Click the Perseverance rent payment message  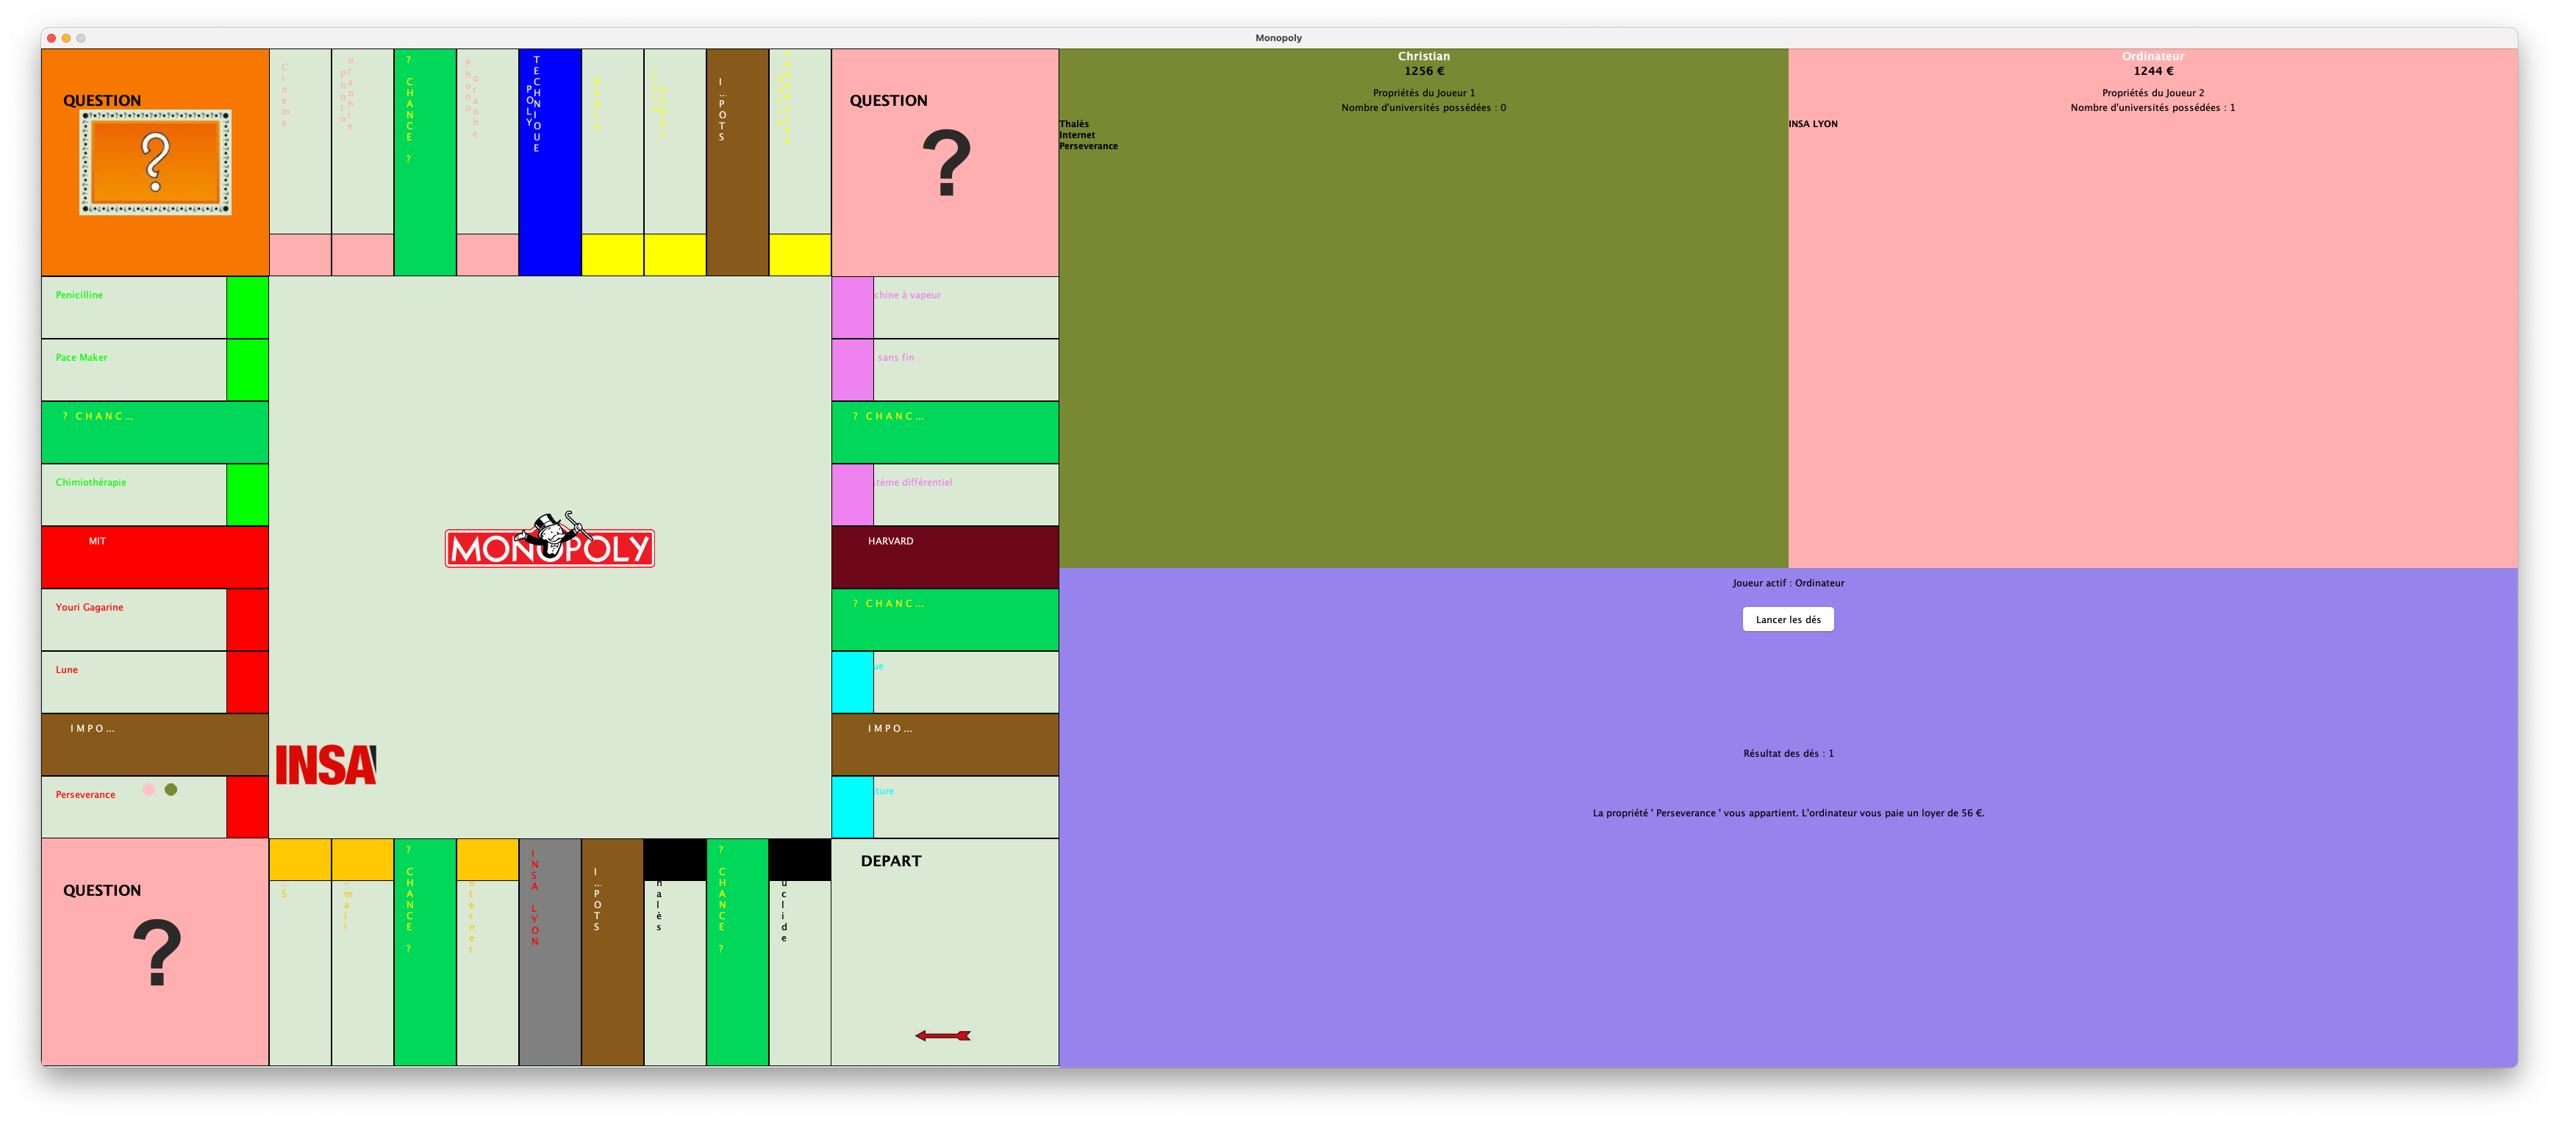coord(1788,813)
